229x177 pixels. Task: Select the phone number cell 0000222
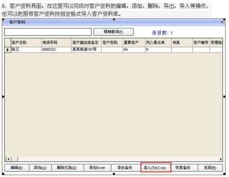tap(56, 50)
